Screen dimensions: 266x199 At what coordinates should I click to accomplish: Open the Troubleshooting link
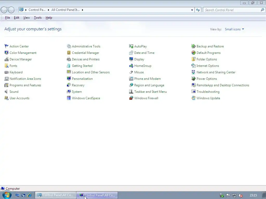[208, 91]
